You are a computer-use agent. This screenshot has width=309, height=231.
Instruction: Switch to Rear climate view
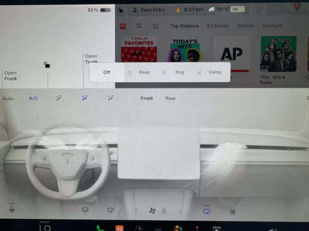tap(171, 98)
